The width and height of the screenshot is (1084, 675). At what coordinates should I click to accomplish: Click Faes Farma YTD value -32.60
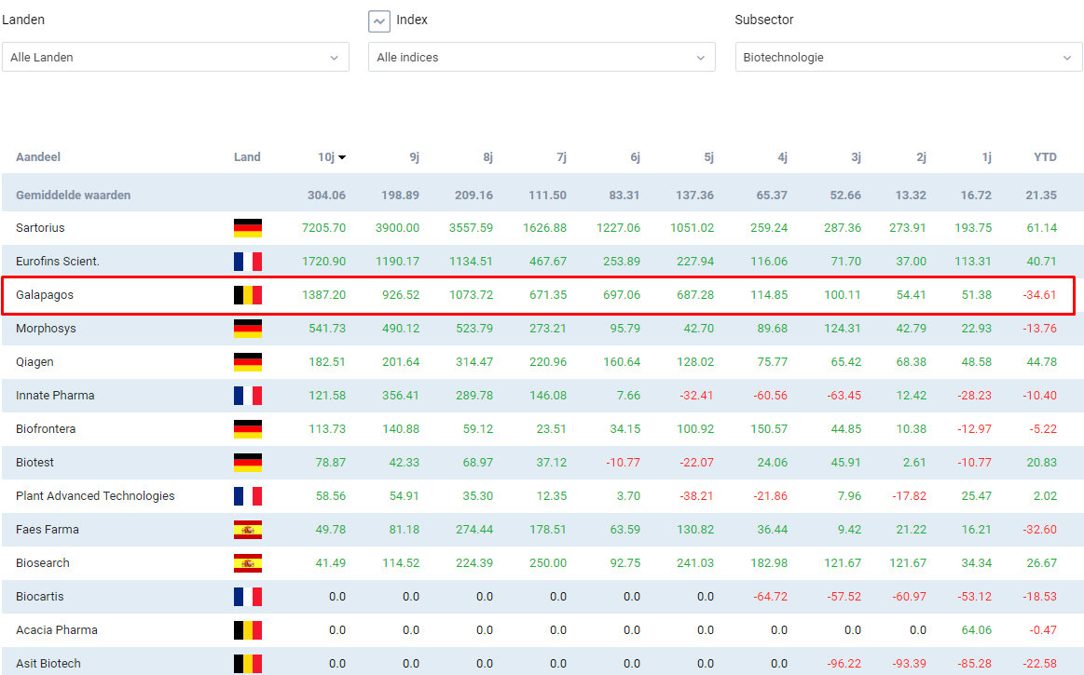[x=1040, y=529]
